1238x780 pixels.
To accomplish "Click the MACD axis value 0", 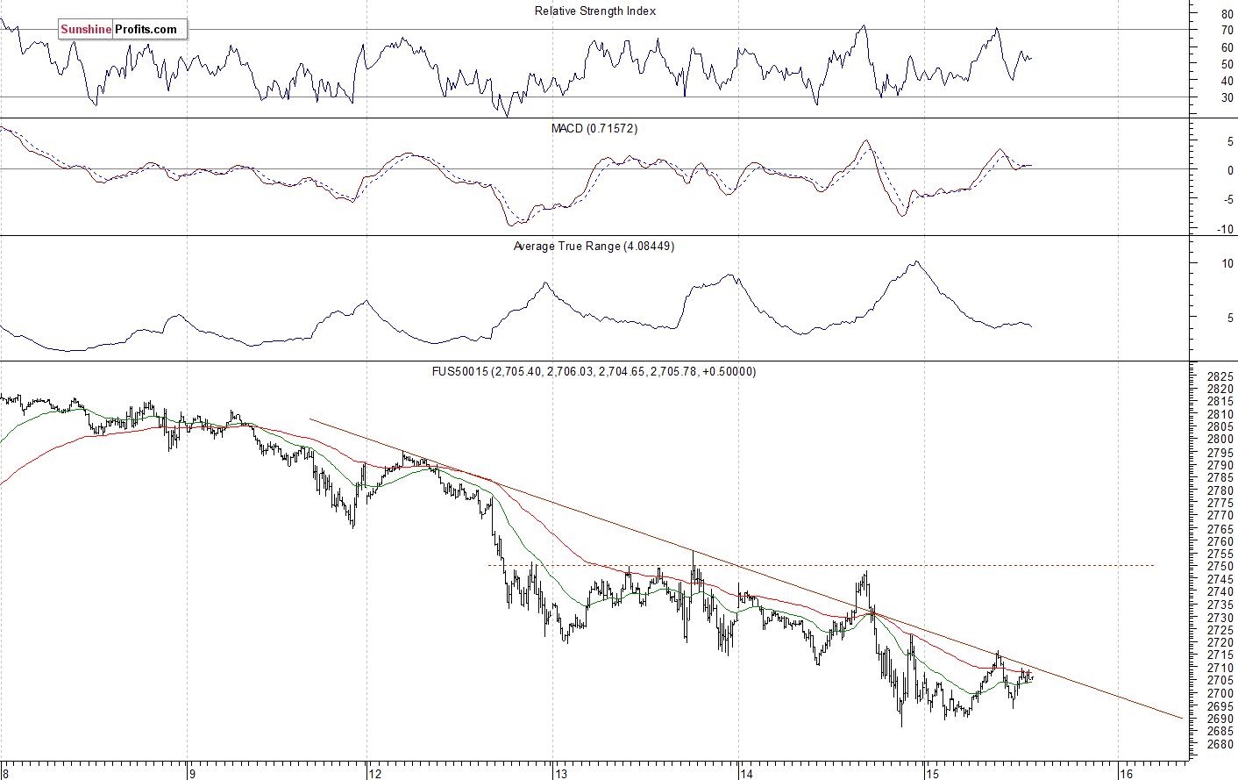I will pos(1230,170).
